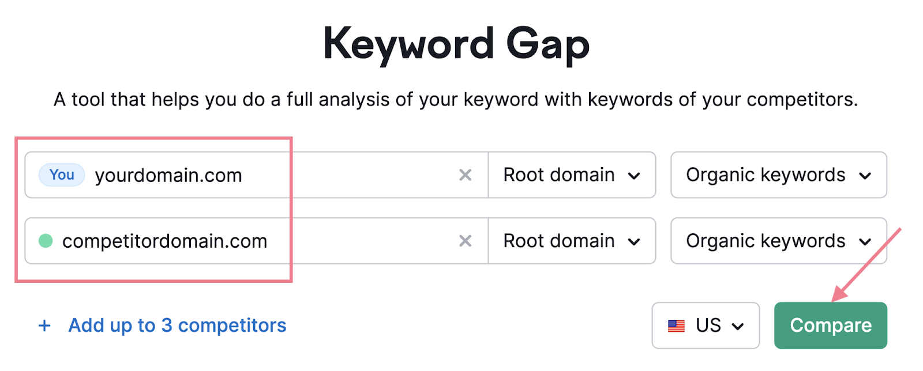Click the chevron beside first Root domain
923x371 pixels.
(635, 175)
